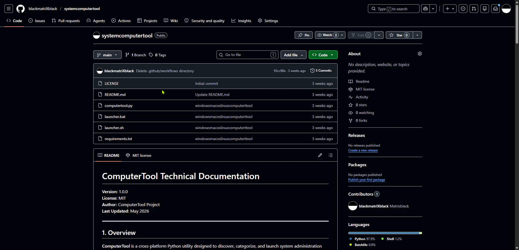Open the user profile avatar menu
The width and height of the screenshot is (519, 250).
tap(506, 9)
